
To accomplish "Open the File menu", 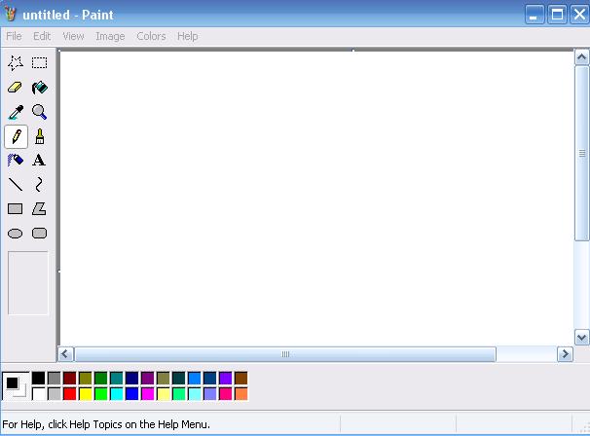I will (x=14, y=36).
